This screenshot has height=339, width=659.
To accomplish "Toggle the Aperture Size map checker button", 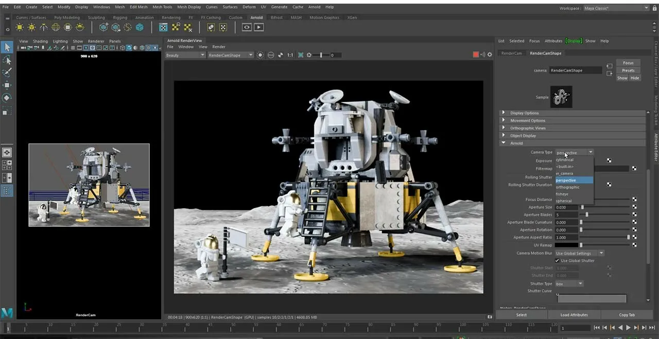I will (634, 207).
